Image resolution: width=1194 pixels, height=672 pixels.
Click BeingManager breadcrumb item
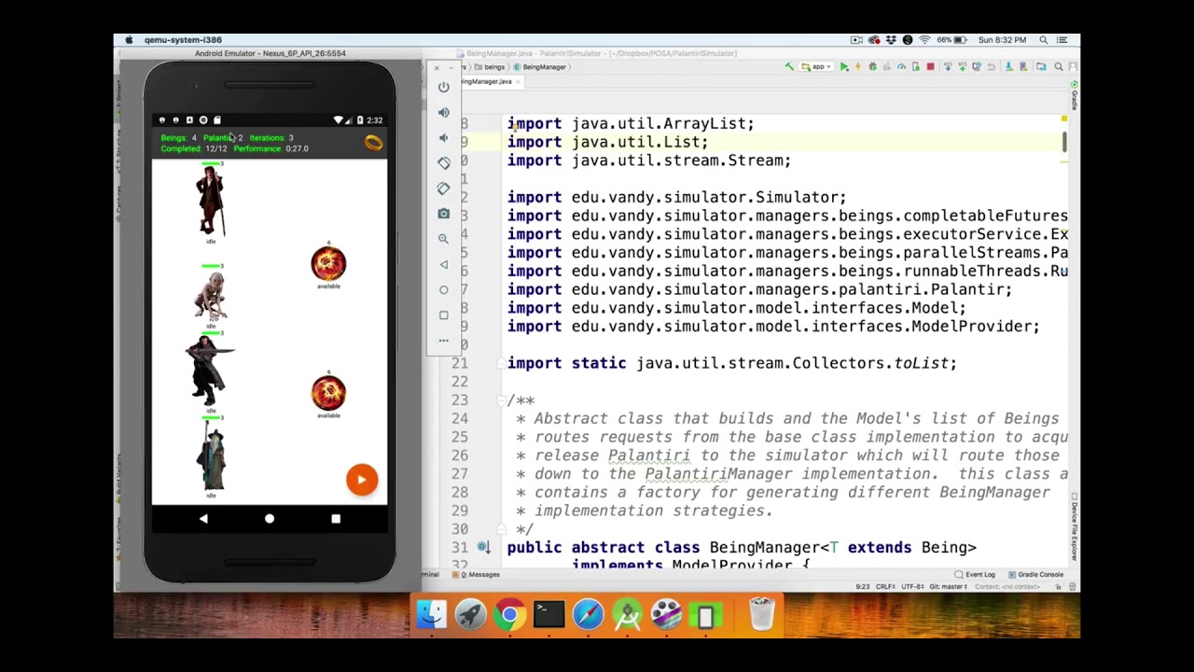(541, 67)
